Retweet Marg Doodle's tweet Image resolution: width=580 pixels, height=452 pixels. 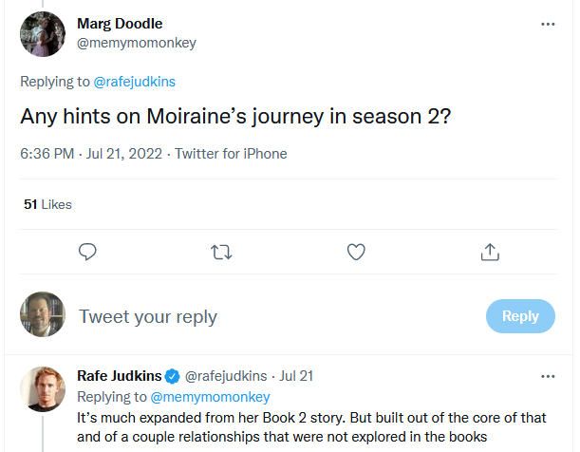click(221, 252)
